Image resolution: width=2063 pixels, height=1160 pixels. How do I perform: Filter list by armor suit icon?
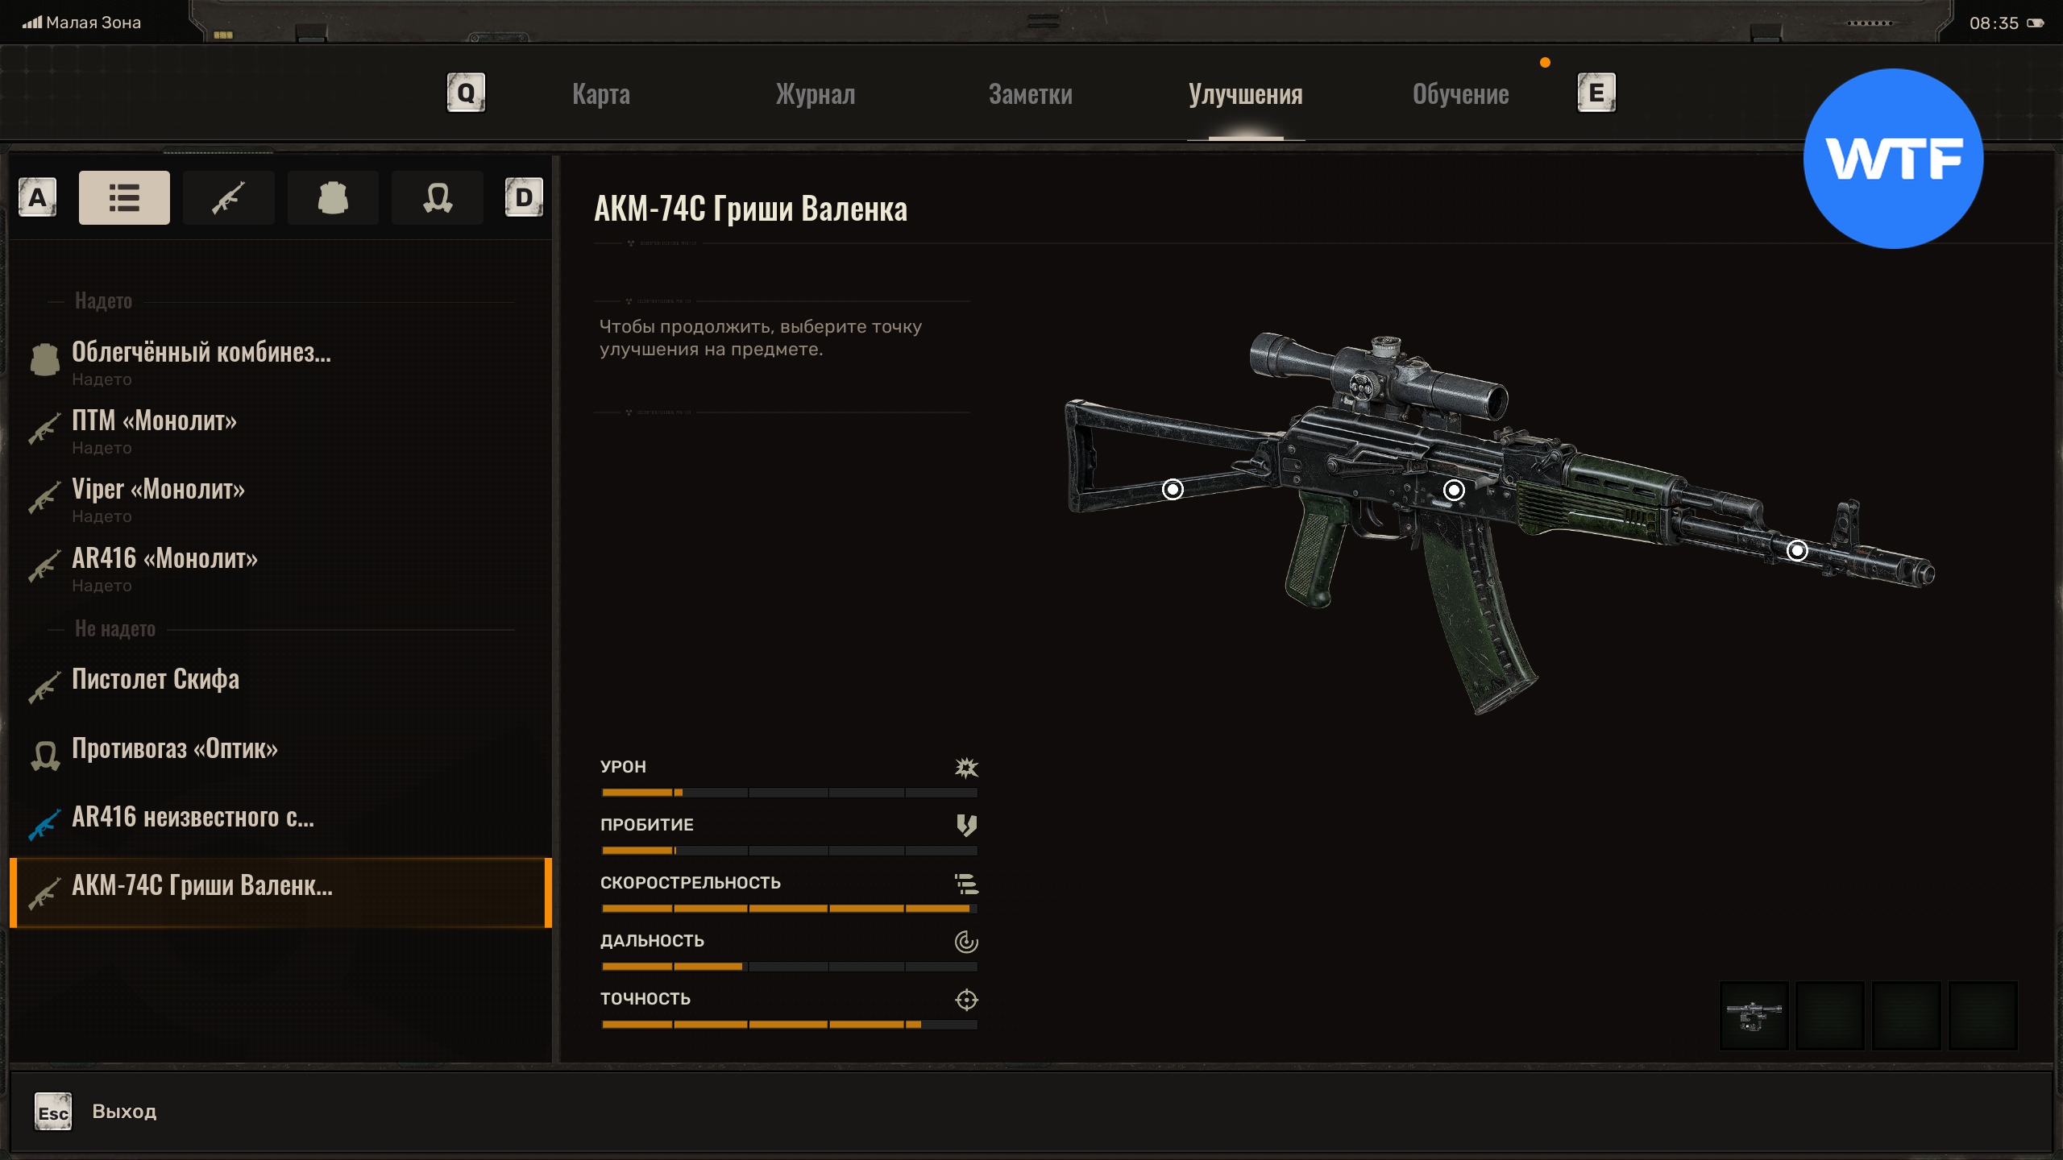pyautogui.click(x=333, y=197)
